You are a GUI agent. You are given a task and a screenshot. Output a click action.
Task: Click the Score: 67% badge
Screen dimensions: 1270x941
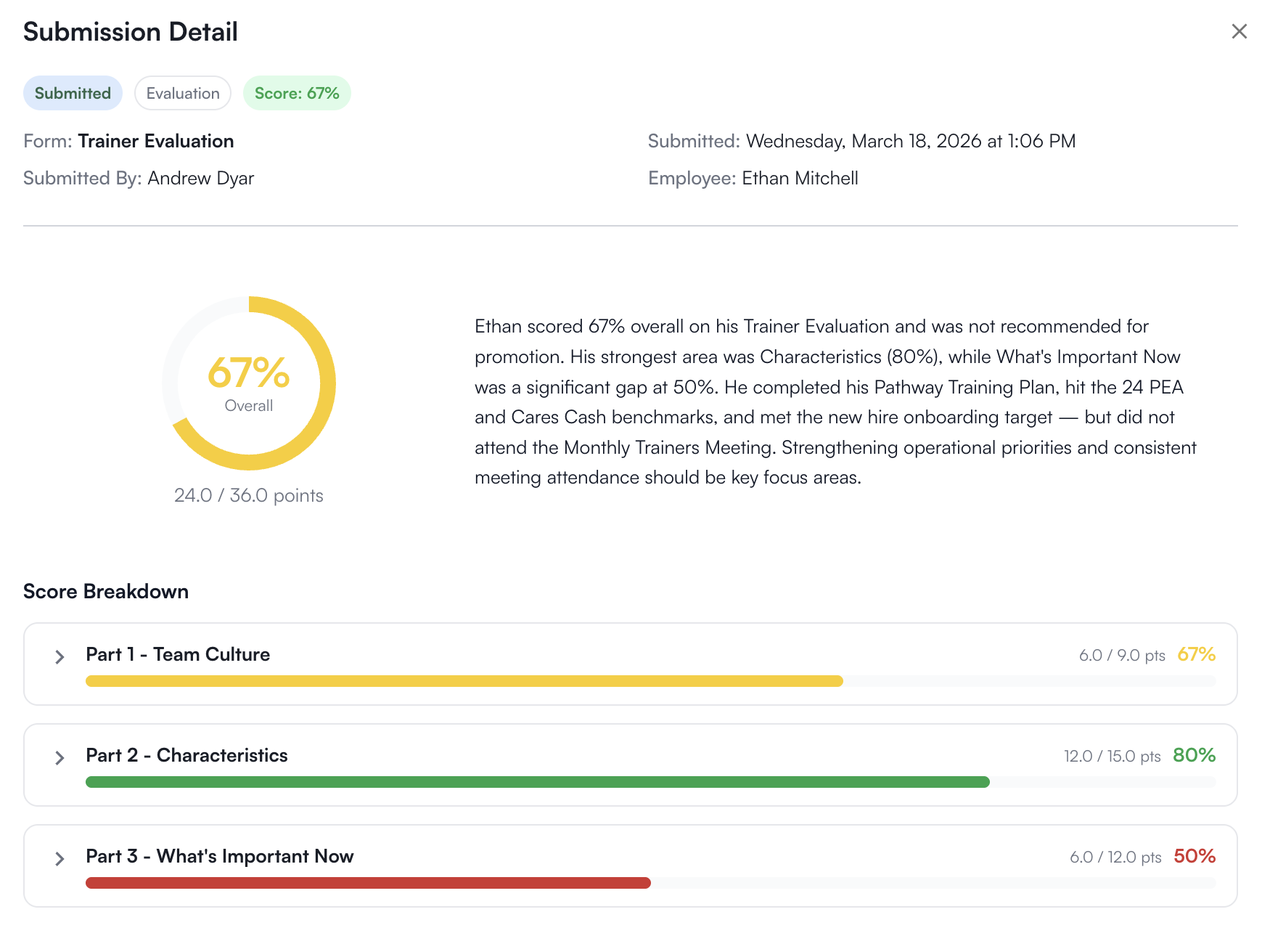click(297, 93)
